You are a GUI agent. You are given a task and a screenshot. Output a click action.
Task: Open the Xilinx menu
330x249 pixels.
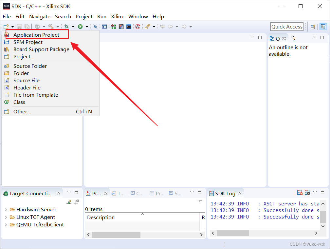click(x=117, y=16)
